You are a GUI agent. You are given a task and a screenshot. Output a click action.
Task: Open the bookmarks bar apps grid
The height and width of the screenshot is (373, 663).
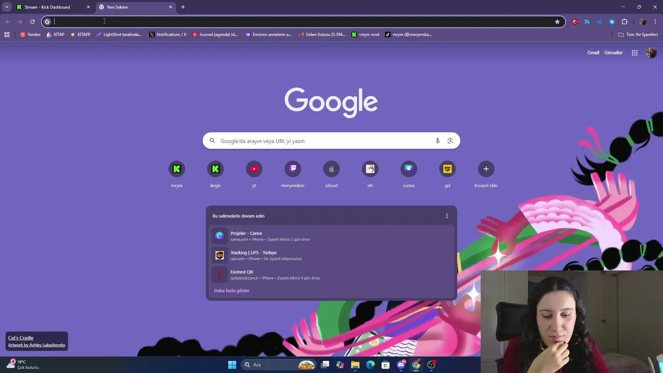(x=7, y=35)
